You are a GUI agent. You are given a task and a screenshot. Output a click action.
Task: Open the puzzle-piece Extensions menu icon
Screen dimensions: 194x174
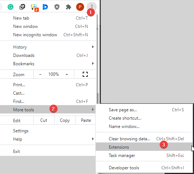coord(69,7)
